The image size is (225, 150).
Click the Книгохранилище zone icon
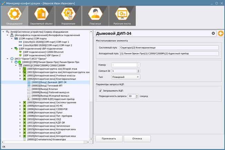click(25, 79)
